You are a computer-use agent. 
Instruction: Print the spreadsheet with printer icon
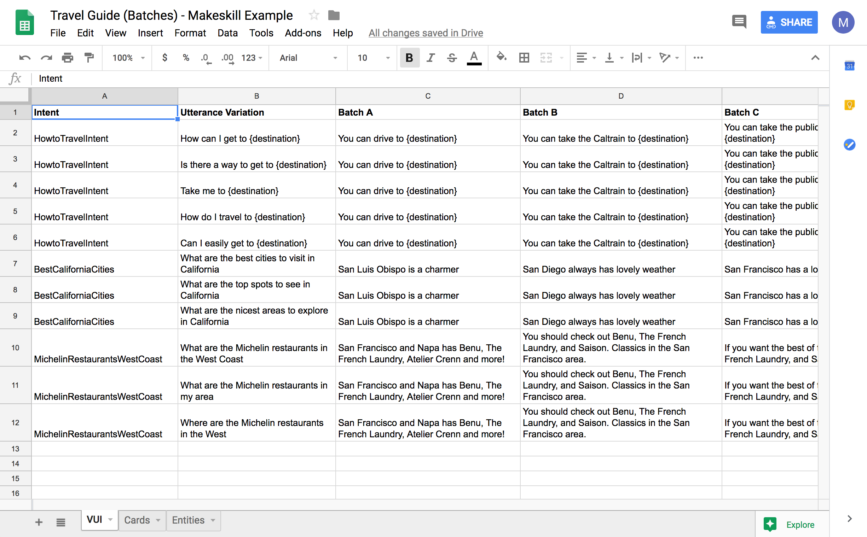click(68, 58)
